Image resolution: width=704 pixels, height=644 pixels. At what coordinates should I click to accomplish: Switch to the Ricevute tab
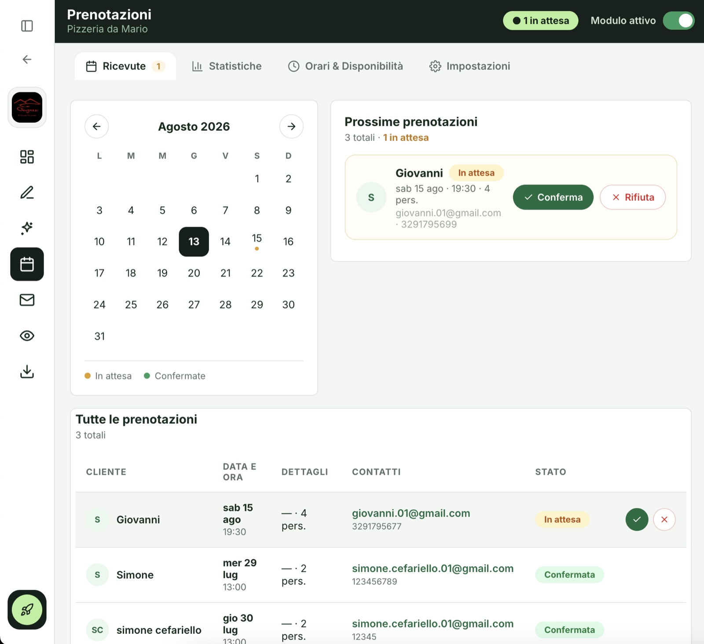coord(125,66)
